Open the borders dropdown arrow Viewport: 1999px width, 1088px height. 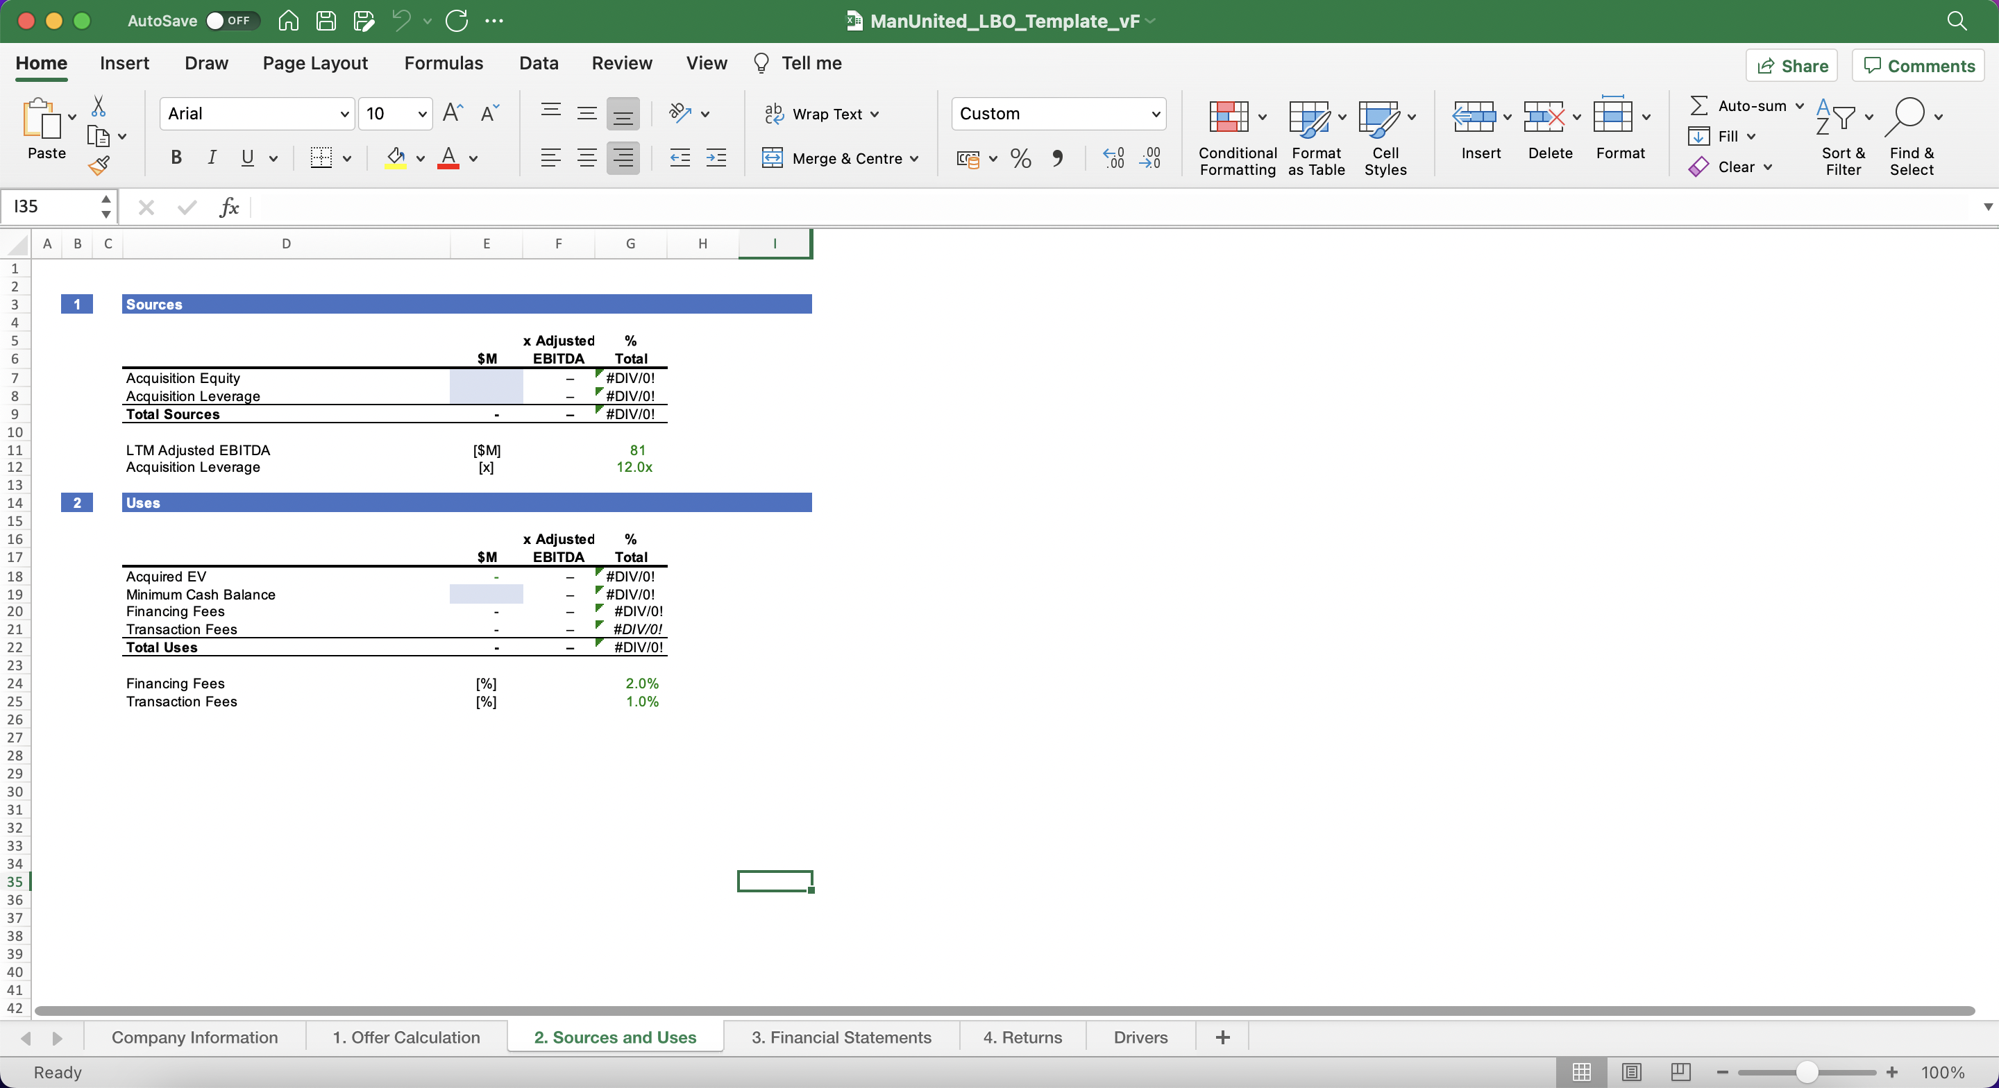(x=347, y=159)
